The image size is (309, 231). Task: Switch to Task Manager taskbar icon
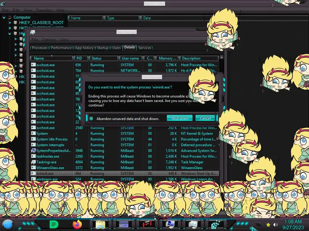pyautogui.click(x=193, y=224)
